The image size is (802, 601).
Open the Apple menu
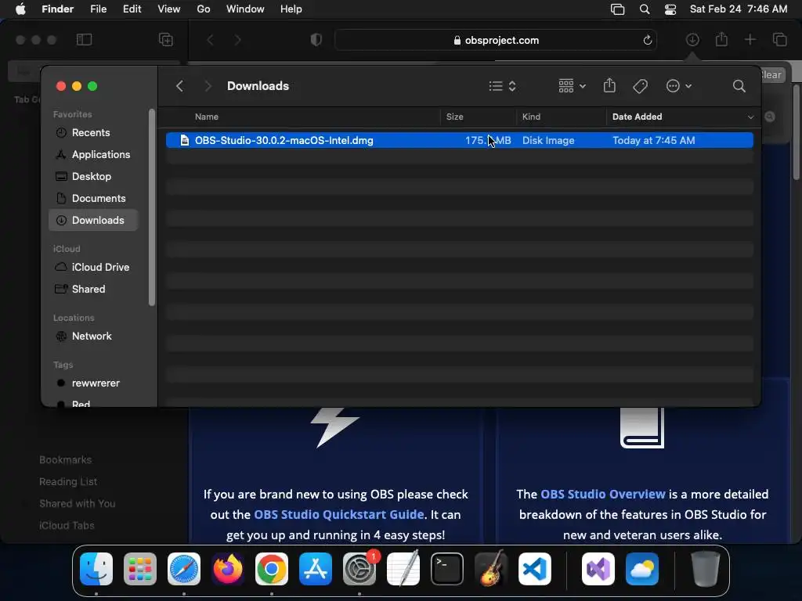point(20,9)
